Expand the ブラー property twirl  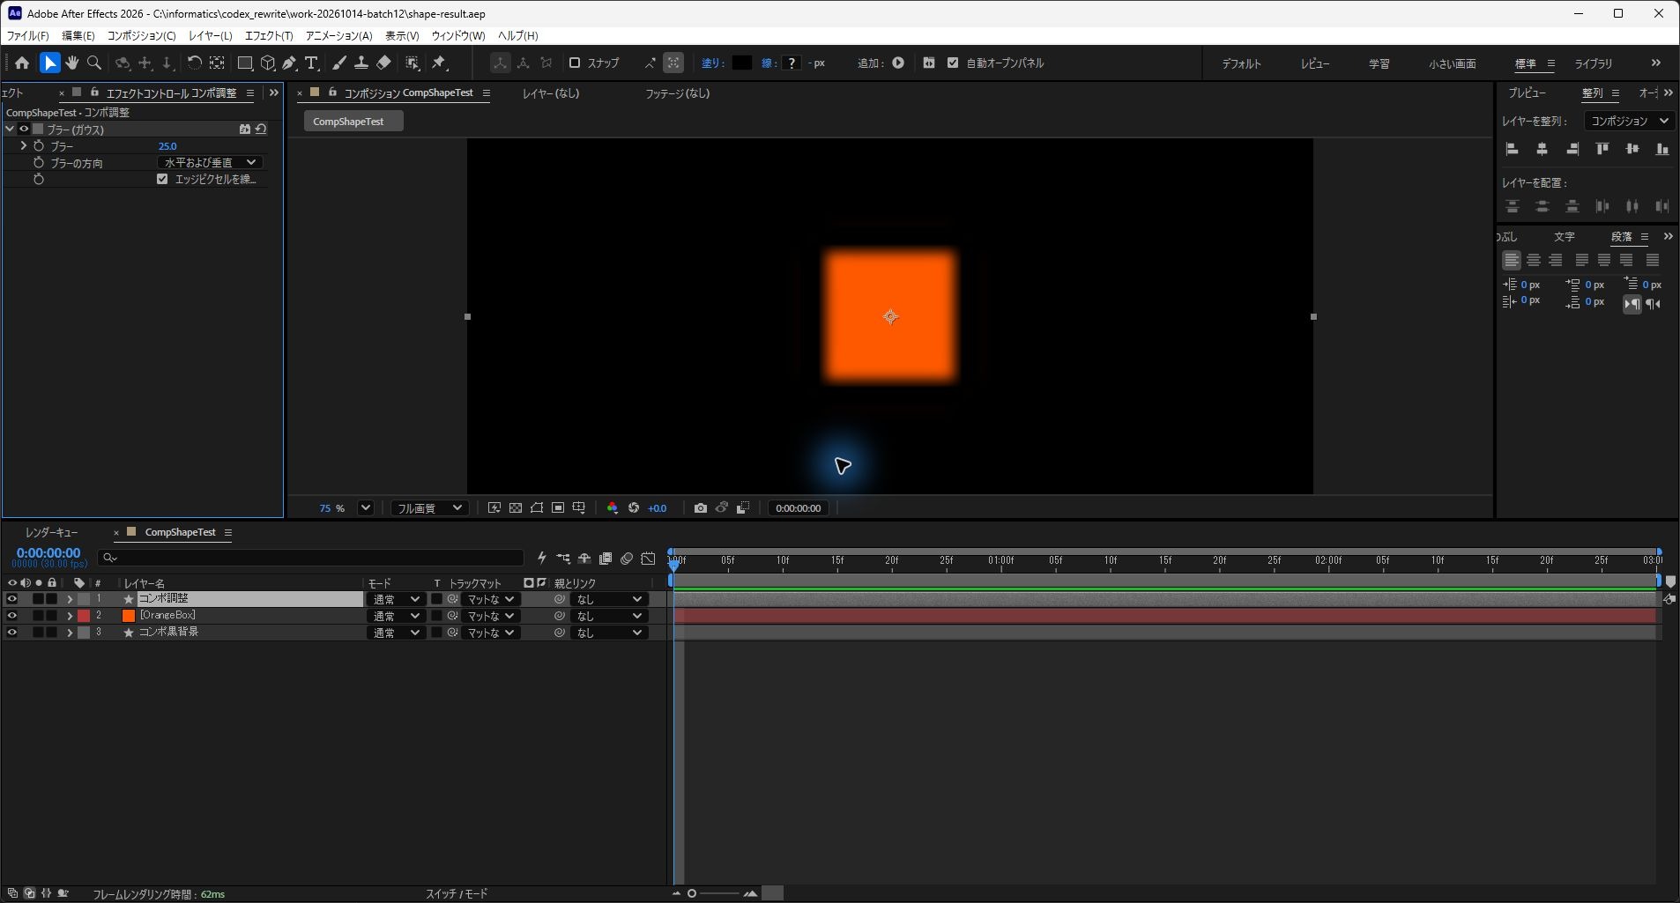coord(23,145)
